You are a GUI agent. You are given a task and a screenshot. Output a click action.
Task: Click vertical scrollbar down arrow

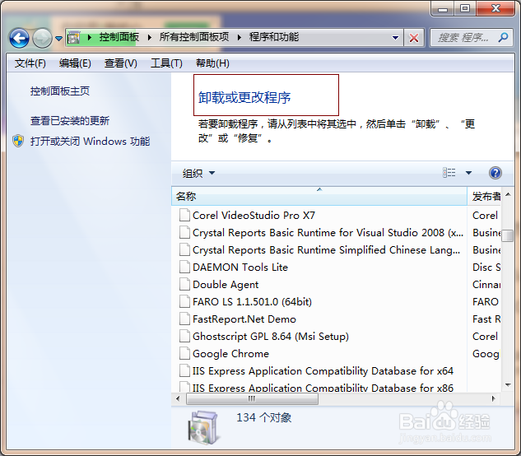pos(508,385)
